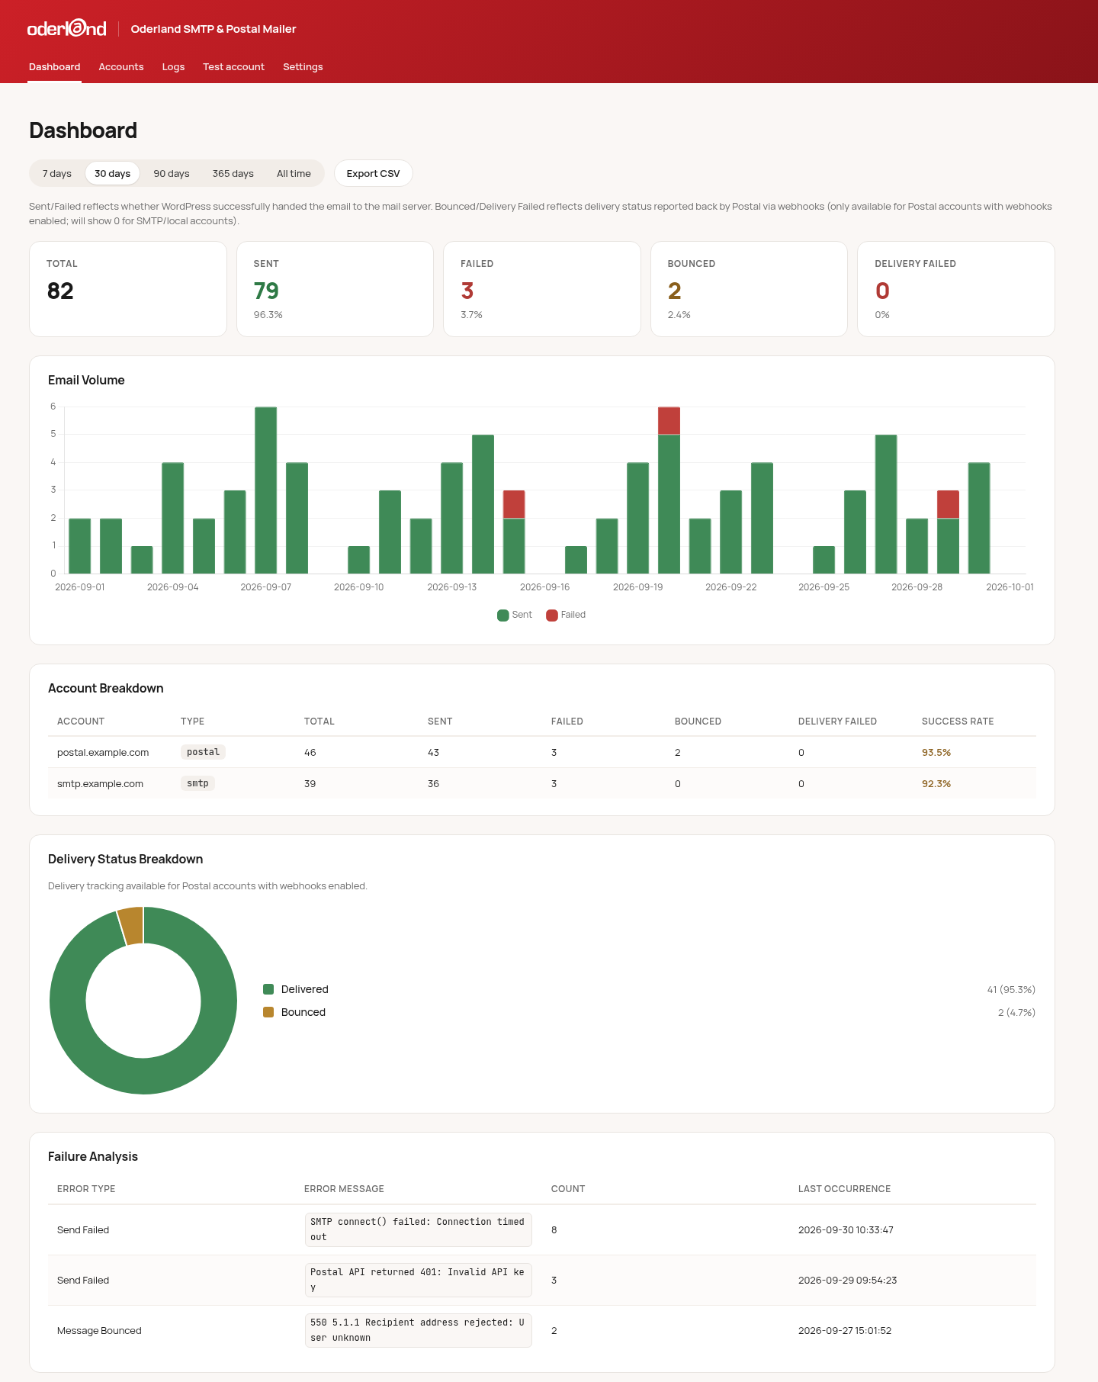Click the tallest bar on 2026-09-07
Viewport: 1098px width, 1382px height.
click(266, 490)
